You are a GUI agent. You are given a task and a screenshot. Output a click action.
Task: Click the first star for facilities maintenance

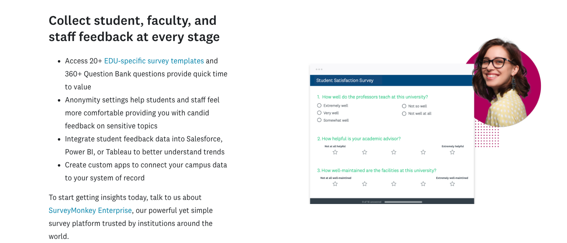[x=335, y=184]
